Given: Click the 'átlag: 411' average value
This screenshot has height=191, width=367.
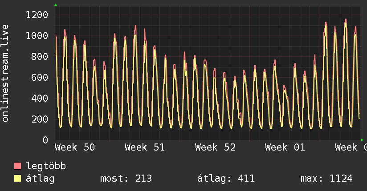Looking at the screenshot, I should click(x=226, y=179).
